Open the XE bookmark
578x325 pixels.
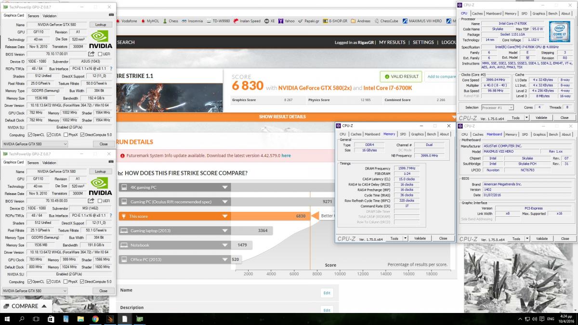(x=269, y=21)
